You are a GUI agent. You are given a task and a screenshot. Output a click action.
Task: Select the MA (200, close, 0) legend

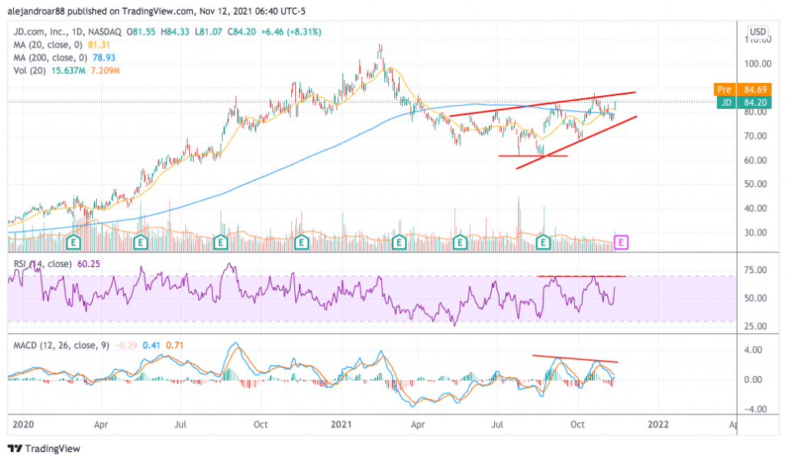click(x=50, y=58)
